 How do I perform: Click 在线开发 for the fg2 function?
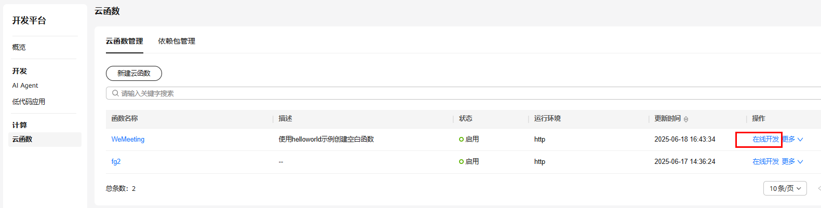tap(765, 162)
